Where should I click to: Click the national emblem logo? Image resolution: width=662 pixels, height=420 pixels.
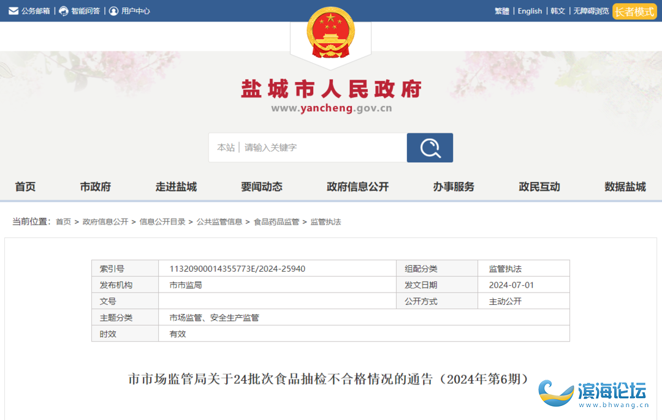click(330, 34)
